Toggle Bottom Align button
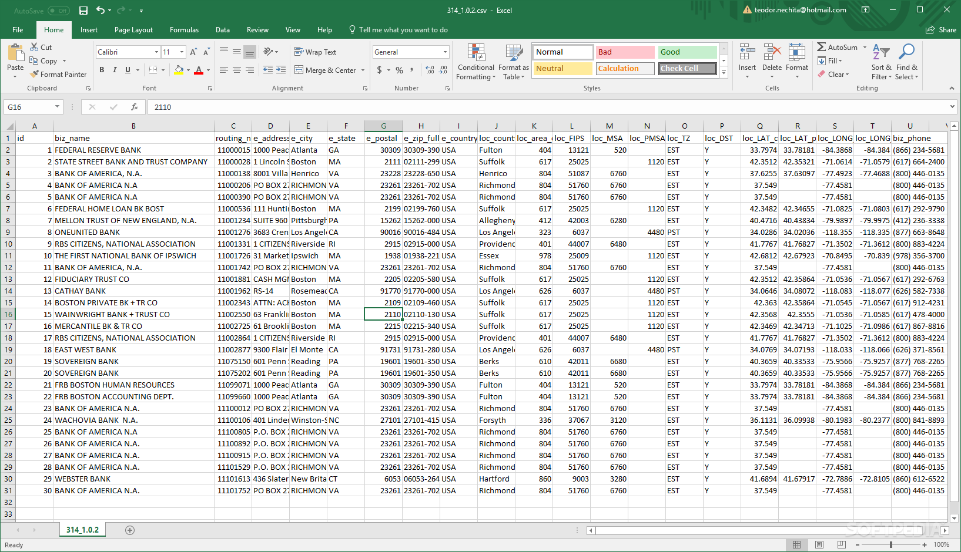961x552 pixels. (x=250, y=52)
